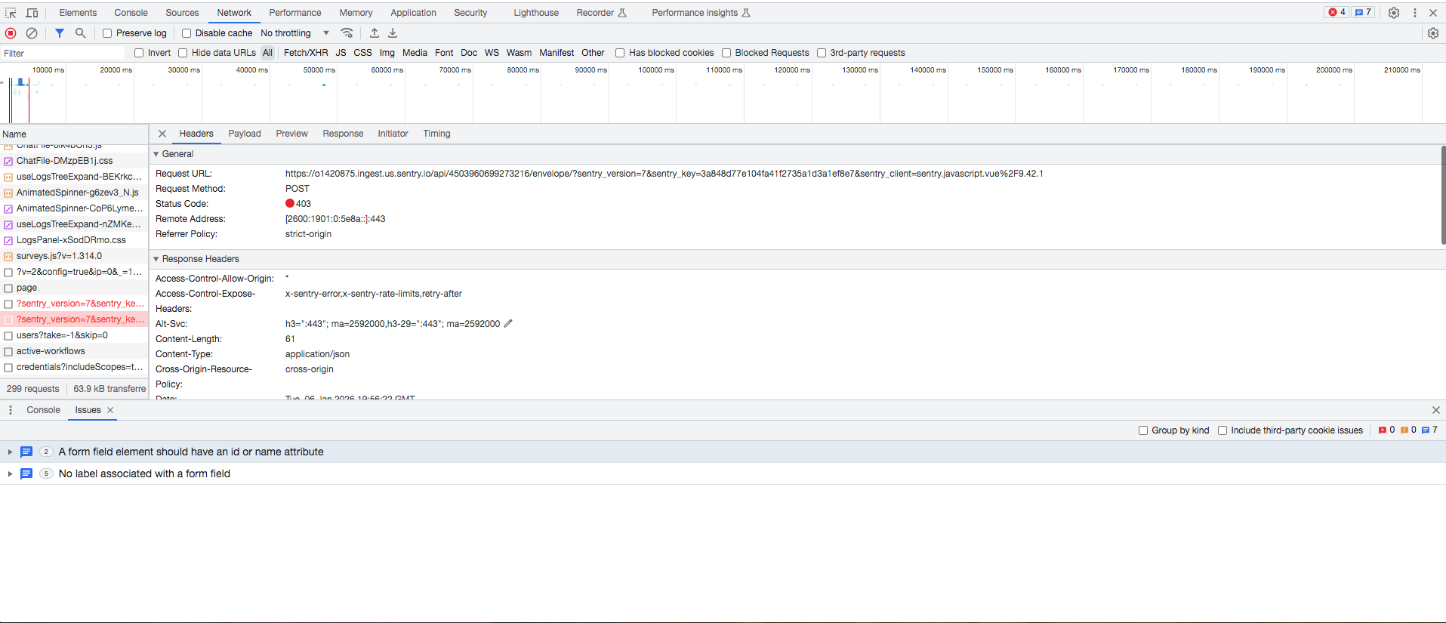Image resolution: width=1446 pixels, height=623 pixels.
Task: Open the drawer three-dot menu
Action: pos(11,410)
